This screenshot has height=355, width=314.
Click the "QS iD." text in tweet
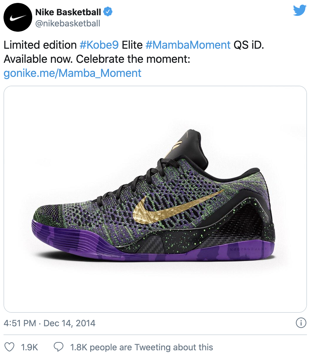(249, 45)
